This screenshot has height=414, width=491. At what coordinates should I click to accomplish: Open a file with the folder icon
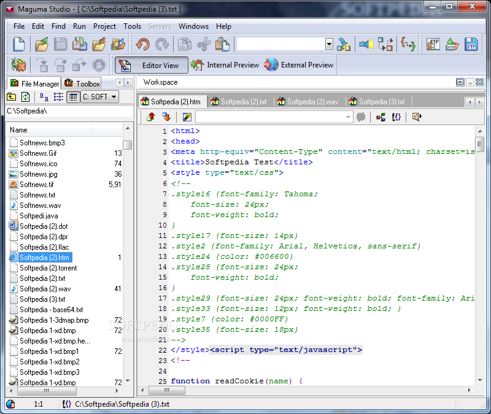42,44
